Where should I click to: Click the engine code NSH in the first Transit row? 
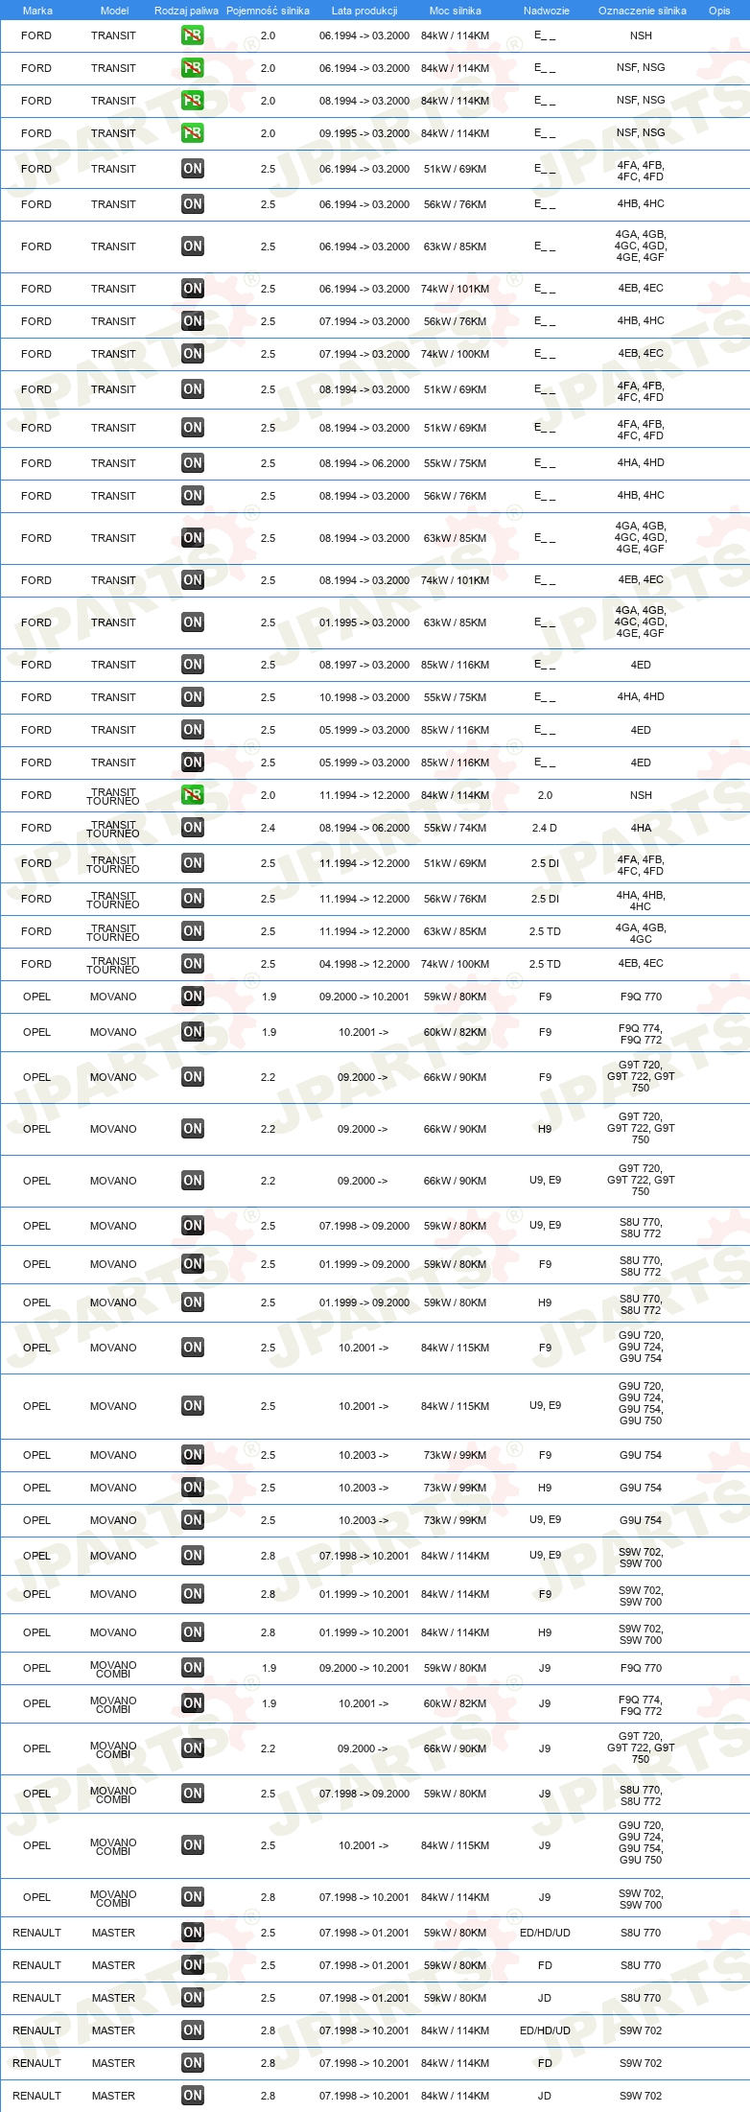pos(641,35)
